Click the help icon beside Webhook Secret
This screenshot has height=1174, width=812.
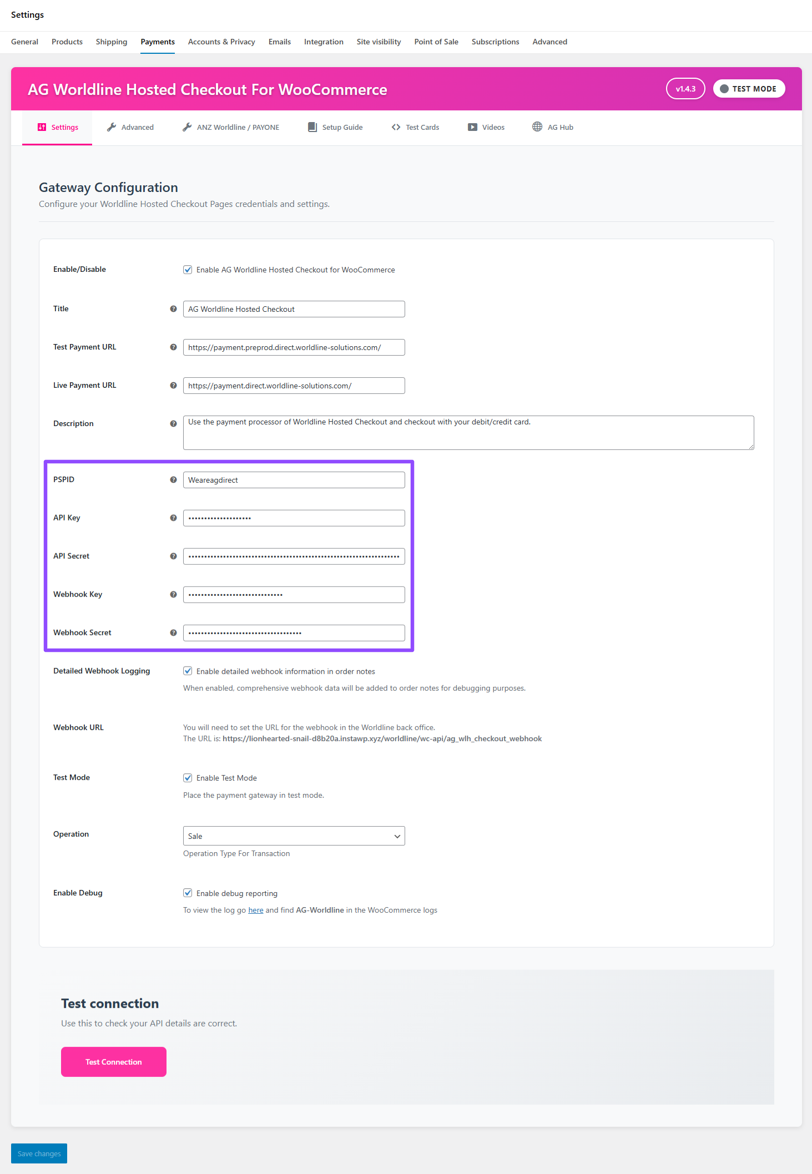(x=173, y=633)
